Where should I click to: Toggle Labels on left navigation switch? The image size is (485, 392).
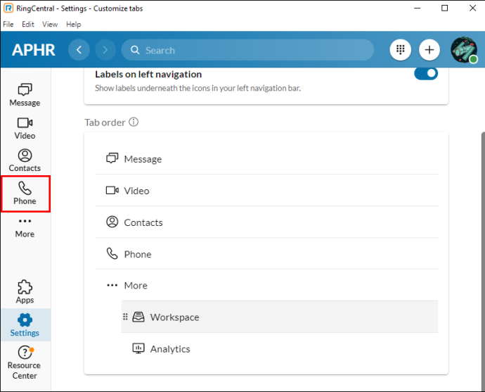point(426,74)
